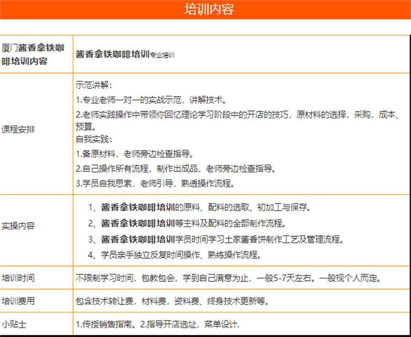Open the bold link in 实操内容 item 3

[x=138, y=239]
